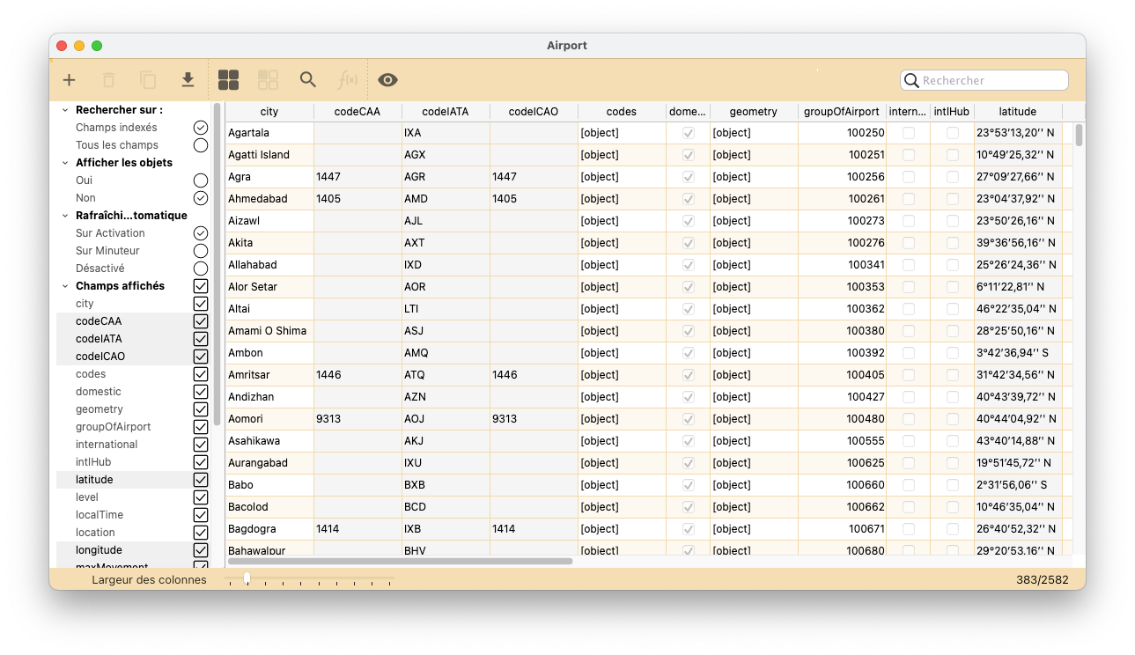Uncheck the geometry field checkbox
Screen dimensions: 1135x655
coord(201,409)
